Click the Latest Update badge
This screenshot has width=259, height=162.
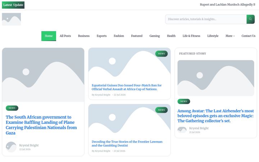tap(13, 5)
